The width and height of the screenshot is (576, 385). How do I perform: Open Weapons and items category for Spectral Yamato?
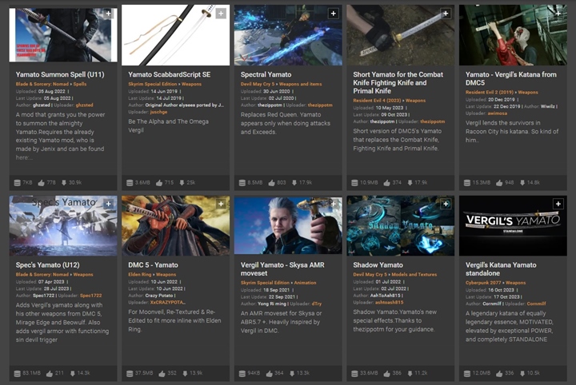tap(300, 84)
